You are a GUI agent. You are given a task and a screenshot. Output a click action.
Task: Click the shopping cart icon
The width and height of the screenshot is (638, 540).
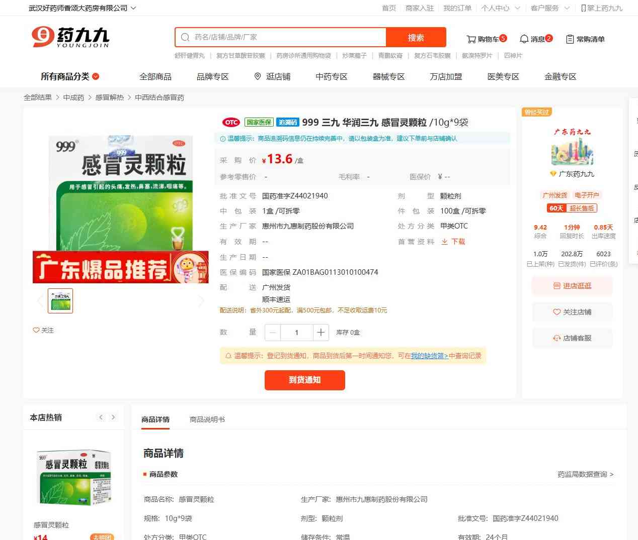(471, 39)
